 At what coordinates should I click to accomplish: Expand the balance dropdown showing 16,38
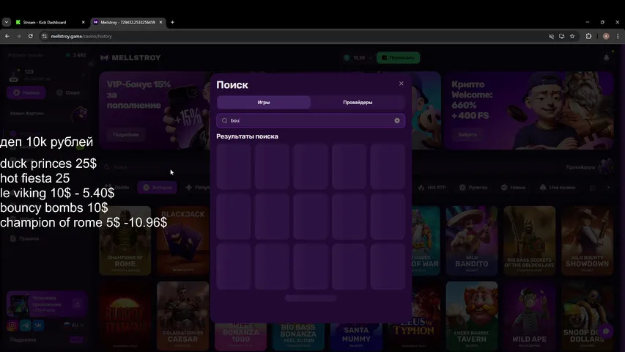pyautogui.click(x=358, y=58)
